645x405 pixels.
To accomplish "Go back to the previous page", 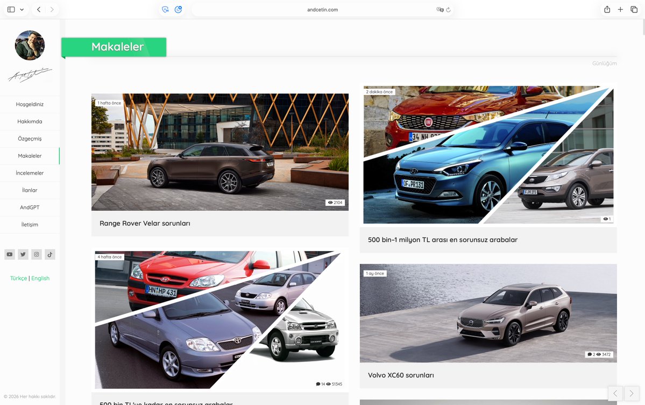I will [39, 10].
